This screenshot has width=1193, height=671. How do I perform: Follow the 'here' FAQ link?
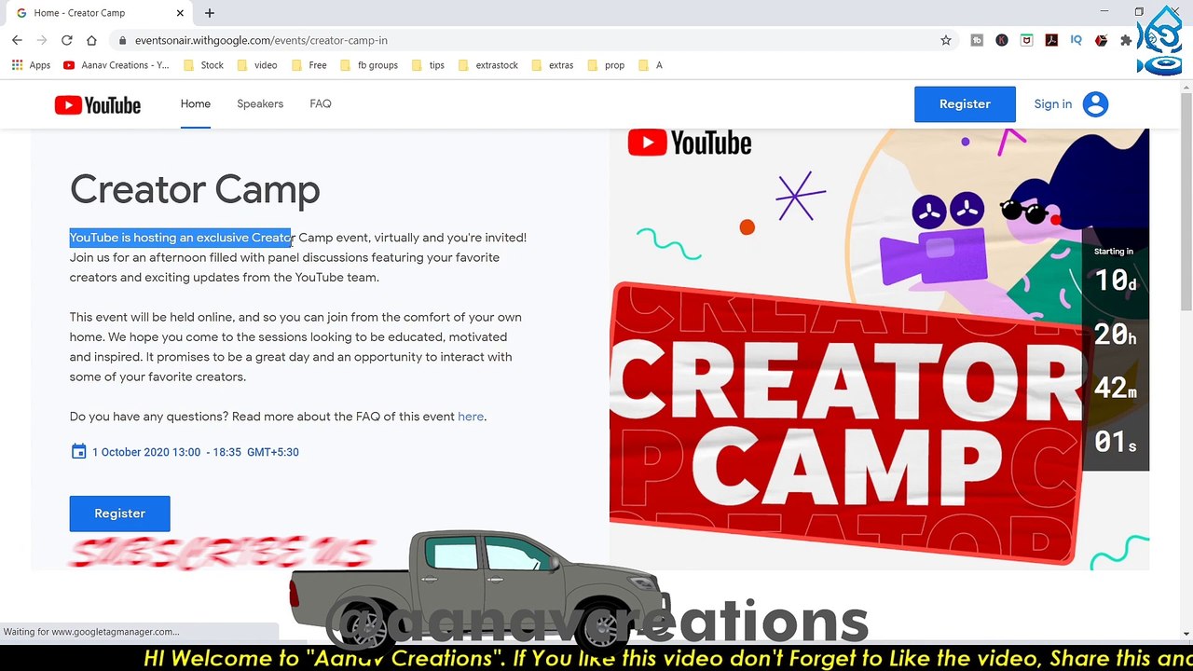(471, 417)
